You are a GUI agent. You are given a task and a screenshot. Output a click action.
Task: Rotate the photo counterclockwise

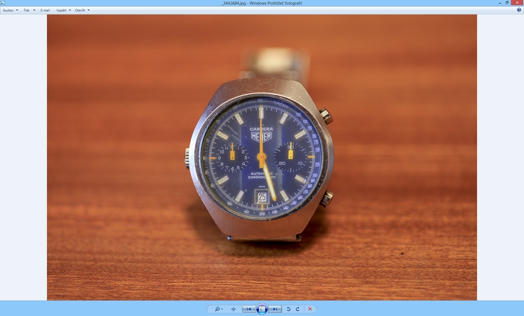(289, 309)
